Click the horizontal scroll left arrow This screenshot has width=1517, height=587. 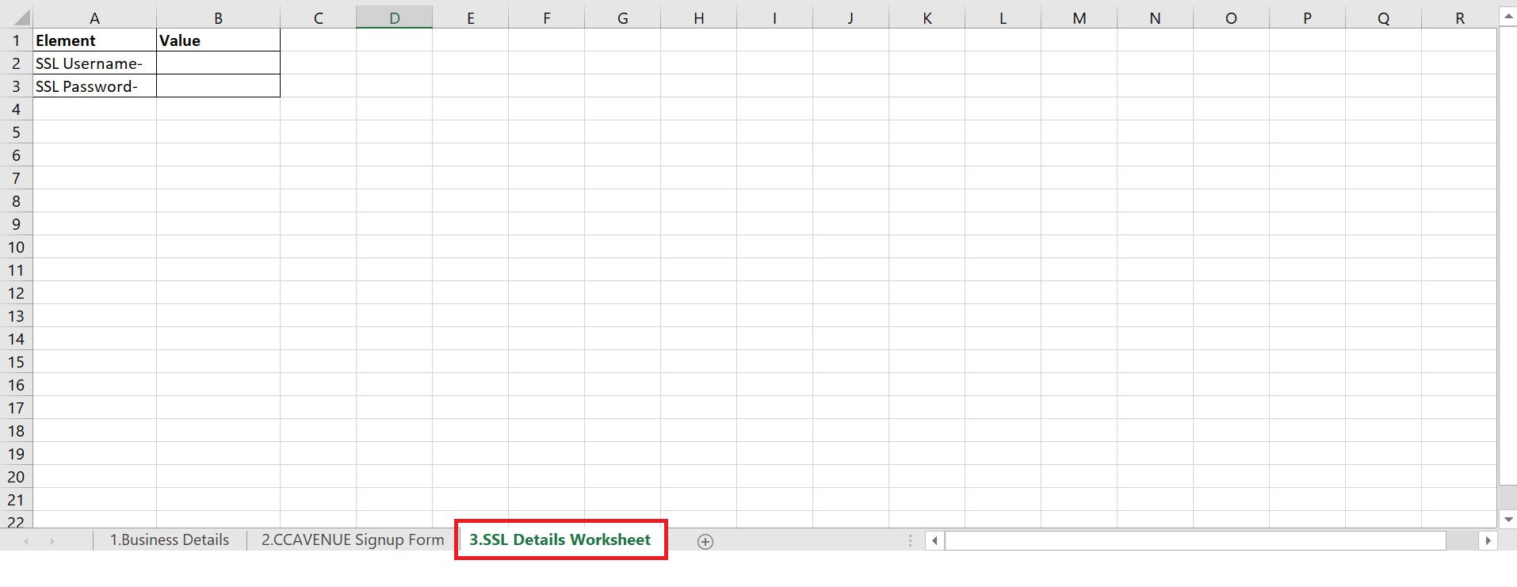(x=934, y=541)
